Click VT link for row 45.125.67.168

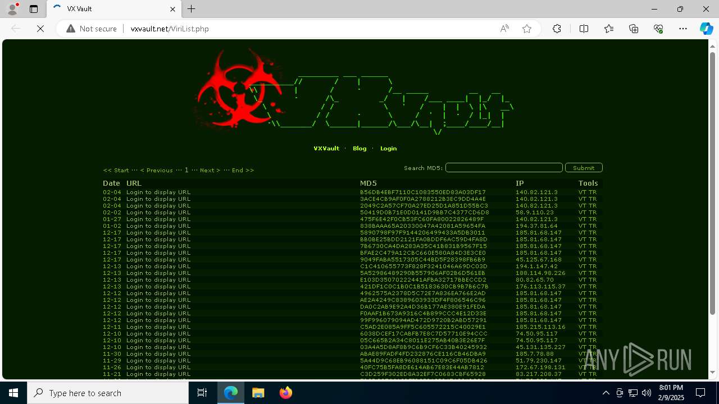(x=582, y=260)
